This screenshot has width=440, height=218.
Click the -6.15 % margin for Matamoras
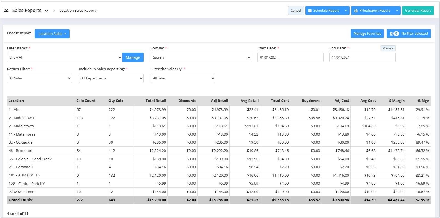click(x=423, y=134)
